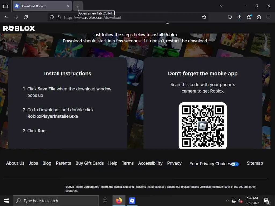The image size is (275, 206).
Task: Open the Accessibility footer link
Action: click(150, 163)
